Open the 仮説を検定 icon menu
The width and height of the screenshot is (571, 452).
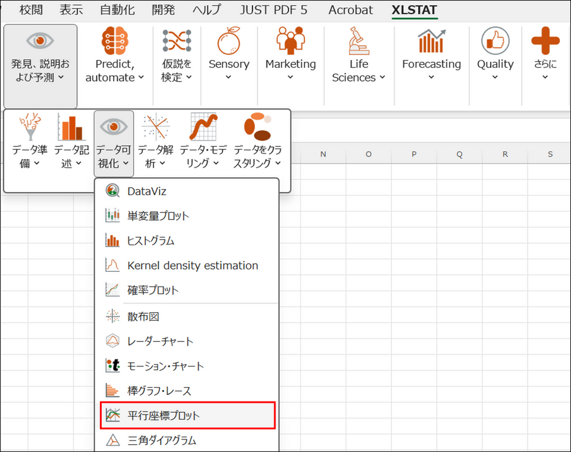coord(177,42)
